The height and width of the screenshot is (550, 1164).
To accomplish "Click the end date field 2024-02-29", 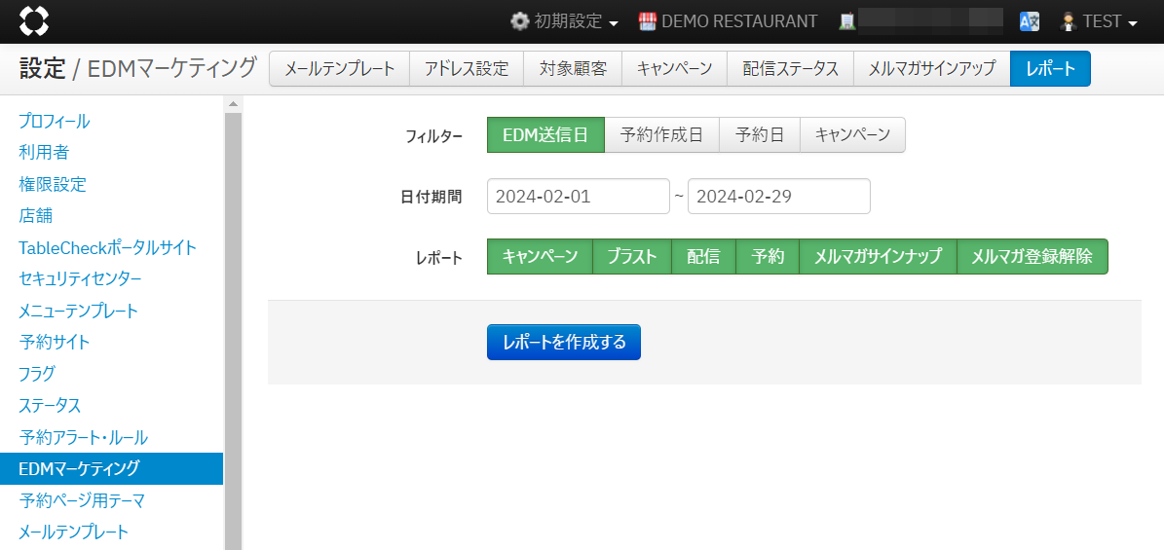I will (778, 196).
